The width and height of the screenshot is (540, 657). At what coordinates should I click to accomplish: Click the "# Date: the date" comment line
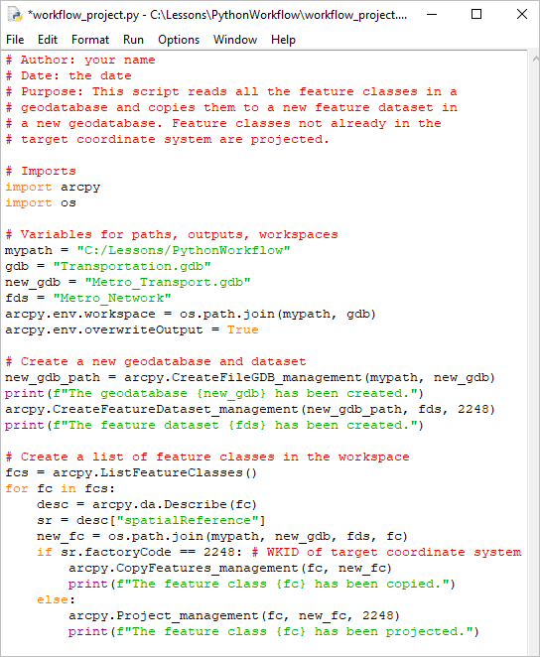pyautogui.click(x=68, y=75)
